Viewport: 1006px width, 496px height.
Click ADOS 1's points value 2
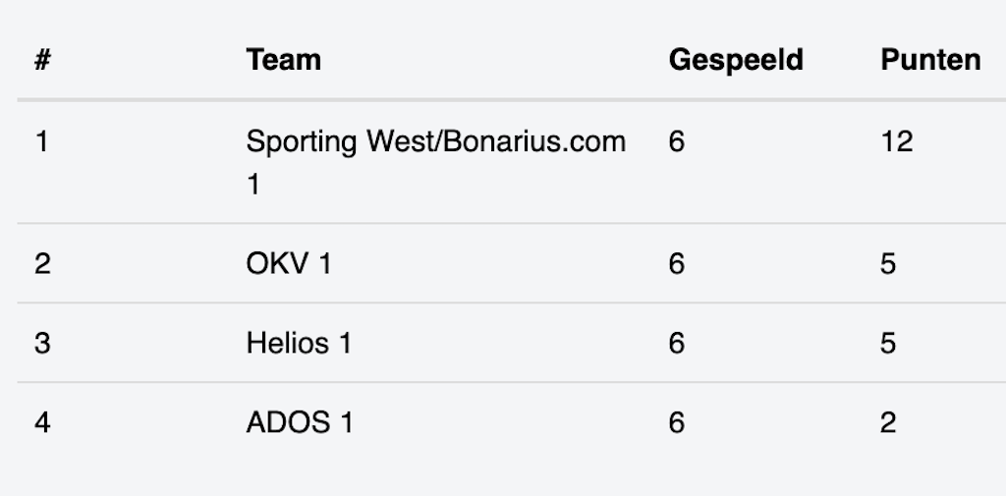(x=888, y=423)
